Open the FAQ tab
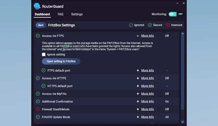The image size is (218, 126). click(60, 14)
